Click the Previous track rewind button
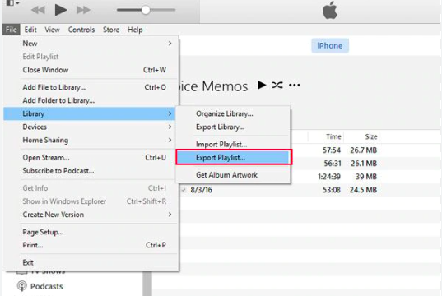The image size is (442, 296). 38,10
